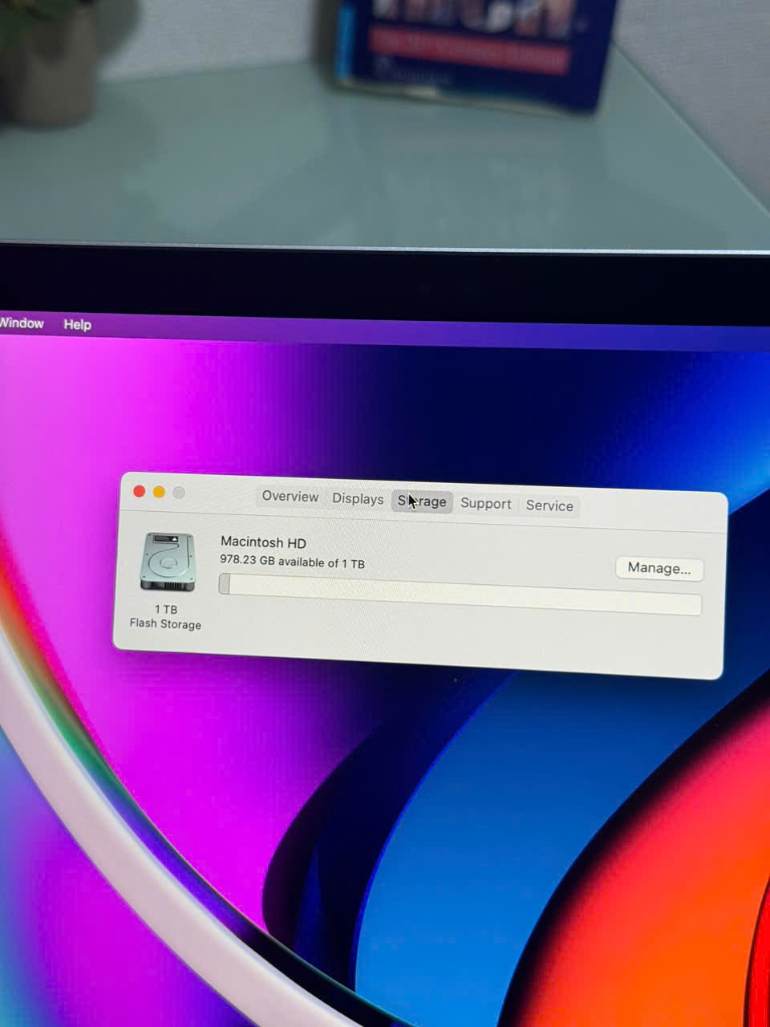Open the Help menu in the menu bar
Viewport: 770px width, 1027px height.
(x=77, y=325)
